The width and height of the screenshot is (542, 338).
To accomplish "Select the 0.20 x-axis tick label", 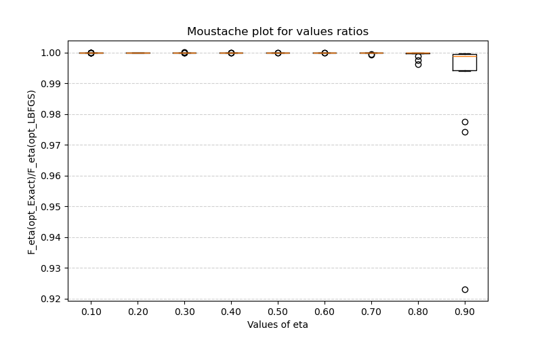I will [x=138, y=312].
